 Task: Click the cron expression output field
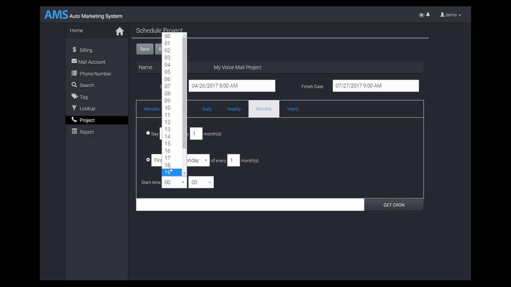[x=250, y=205]
